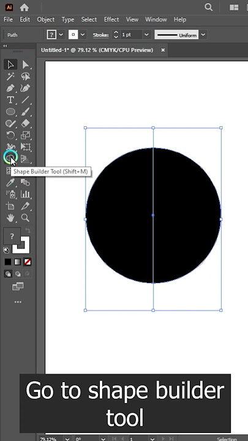Select the Shaper tool
Image resolution: width=248 pixels, height=441 pixels.
(10, 124)
